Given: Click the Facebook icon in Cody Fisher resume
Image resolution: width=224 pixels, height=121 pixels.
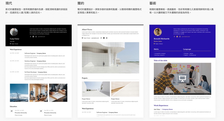Looking at the screenshot, I should (30, 37).
